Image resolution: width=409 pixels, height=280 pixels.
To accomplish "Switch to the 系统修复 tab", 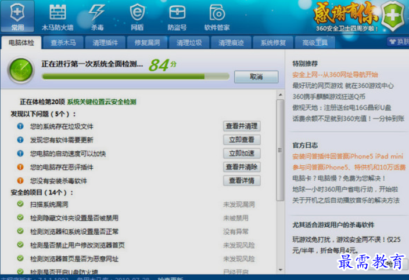I will tap(273, 43).
